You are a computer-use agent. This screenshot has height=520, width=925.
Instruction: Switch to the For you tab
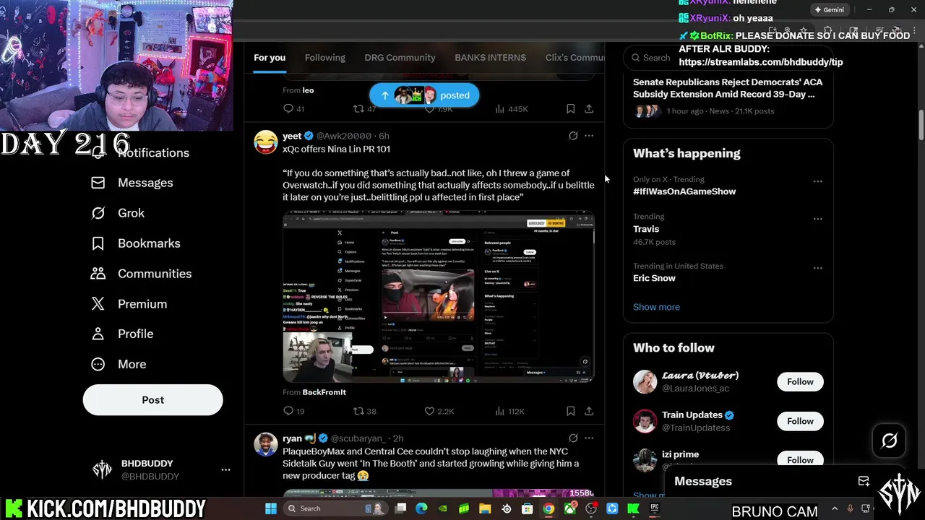270,58
